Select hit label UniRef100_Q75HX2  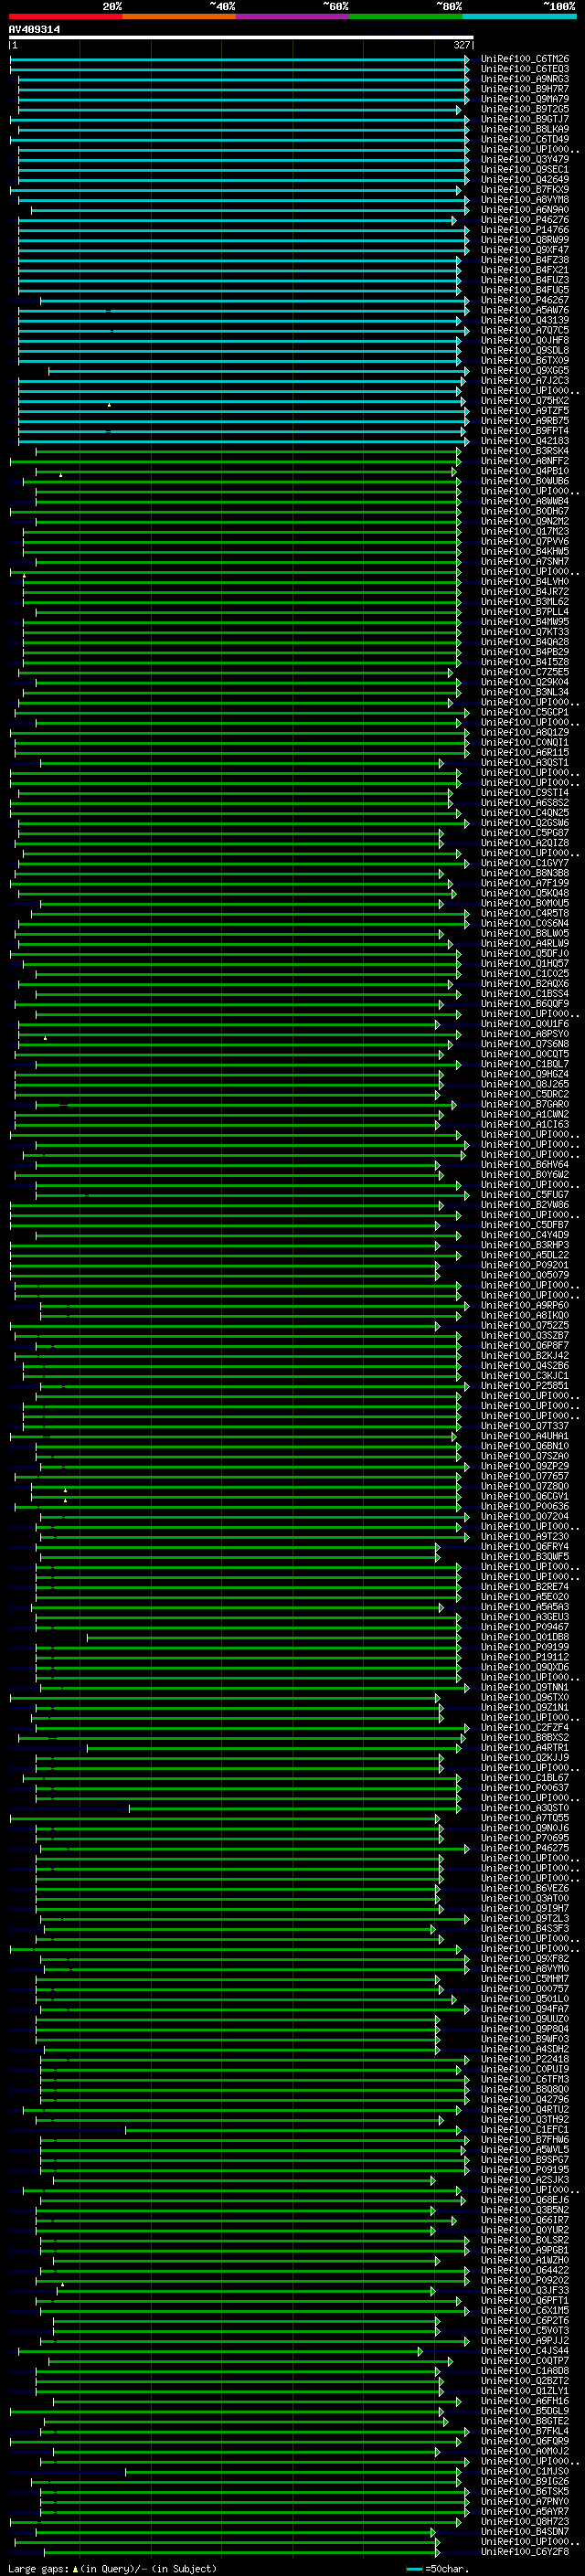tap(525, 401)
